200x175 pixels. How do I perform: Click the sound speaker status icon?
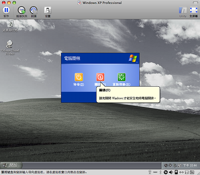[171, 172]
